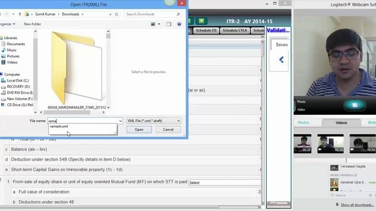Viewport: 376px width, 211px height.
Task: Switch to Videos tab in webcam software
Action: (341, 122)
